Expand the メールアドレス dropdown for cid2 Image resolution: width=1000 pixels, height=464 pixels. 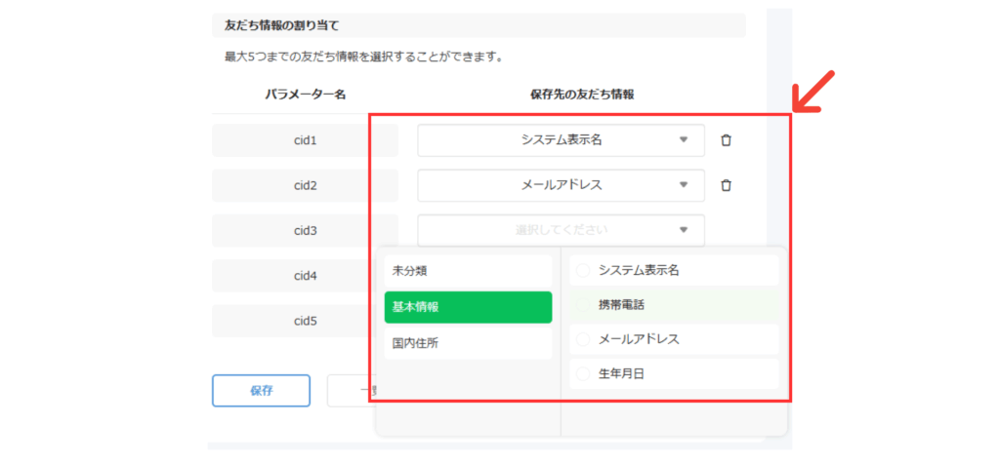click(x=561, y=185)
